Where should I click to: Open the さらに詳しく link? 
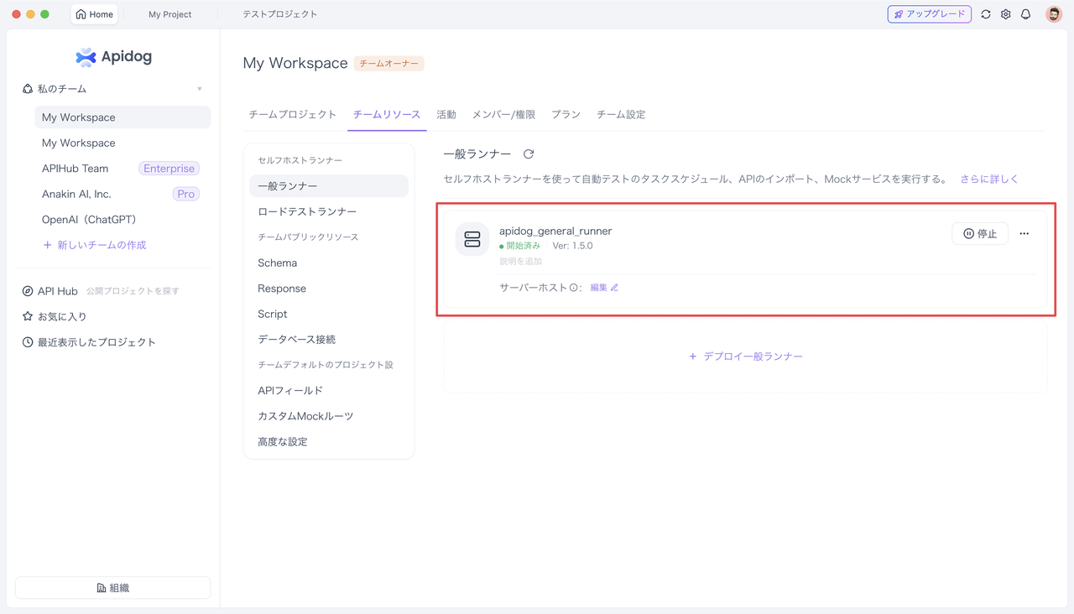989,179
